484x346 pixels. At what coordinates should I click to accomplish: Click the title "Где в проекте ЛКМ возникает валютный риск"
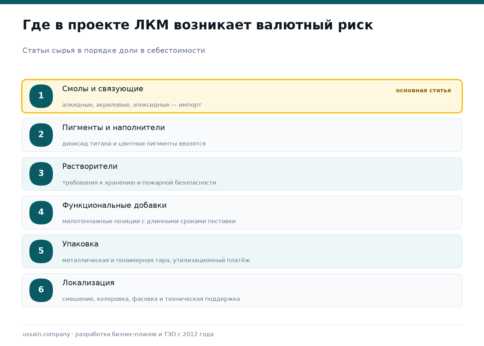[198, 25]
